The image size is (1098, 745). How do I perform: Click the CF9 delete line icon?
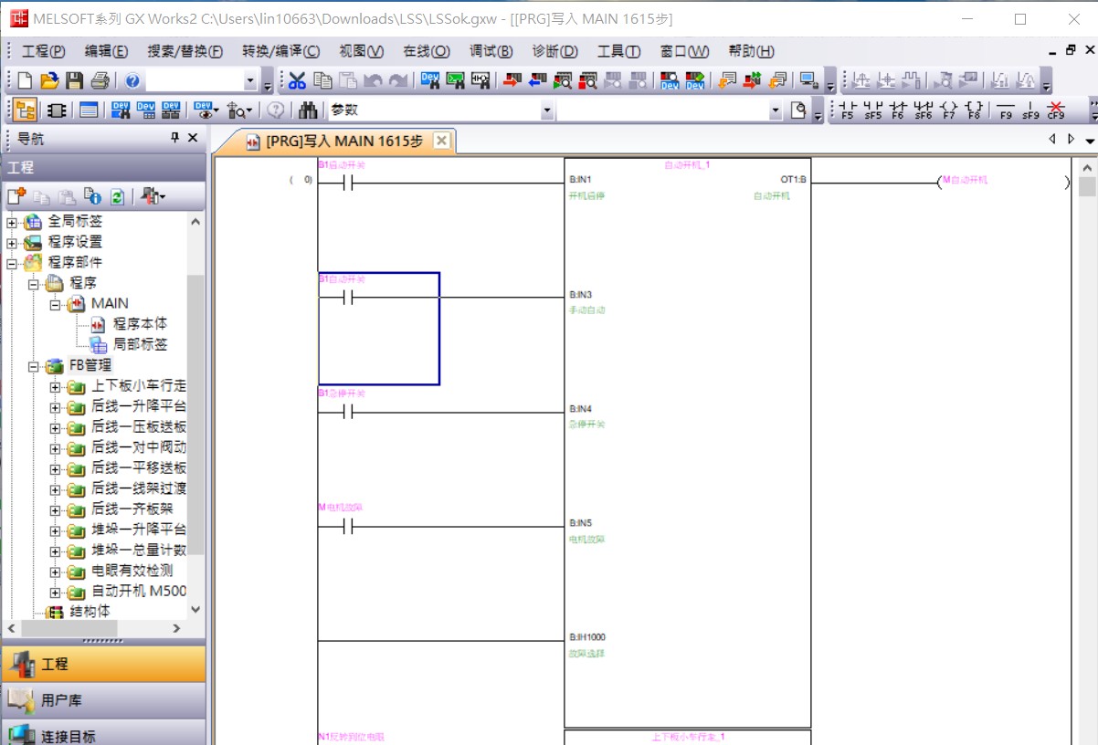tap(1056, 110)
